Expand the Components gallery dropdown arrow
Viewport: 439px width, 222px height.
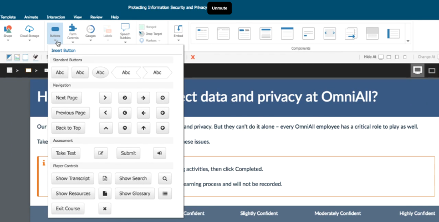coord(408,41)
